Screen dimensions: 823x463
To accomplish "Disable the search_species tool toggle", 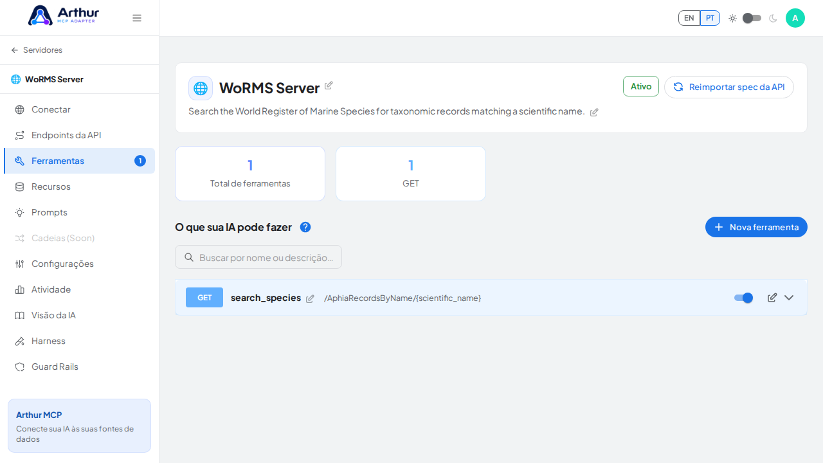I will pos(743,298).
